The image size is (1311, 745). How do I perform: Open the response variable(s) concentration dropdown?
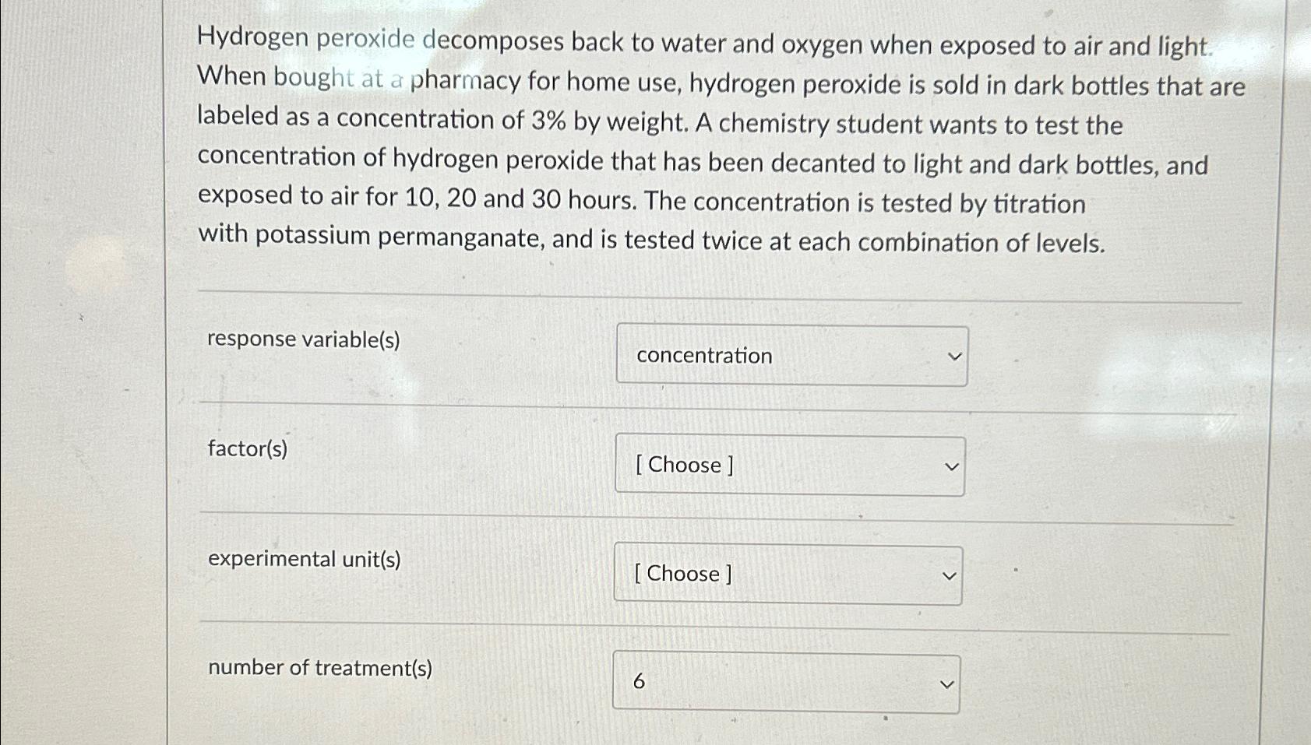coord(791,355)
